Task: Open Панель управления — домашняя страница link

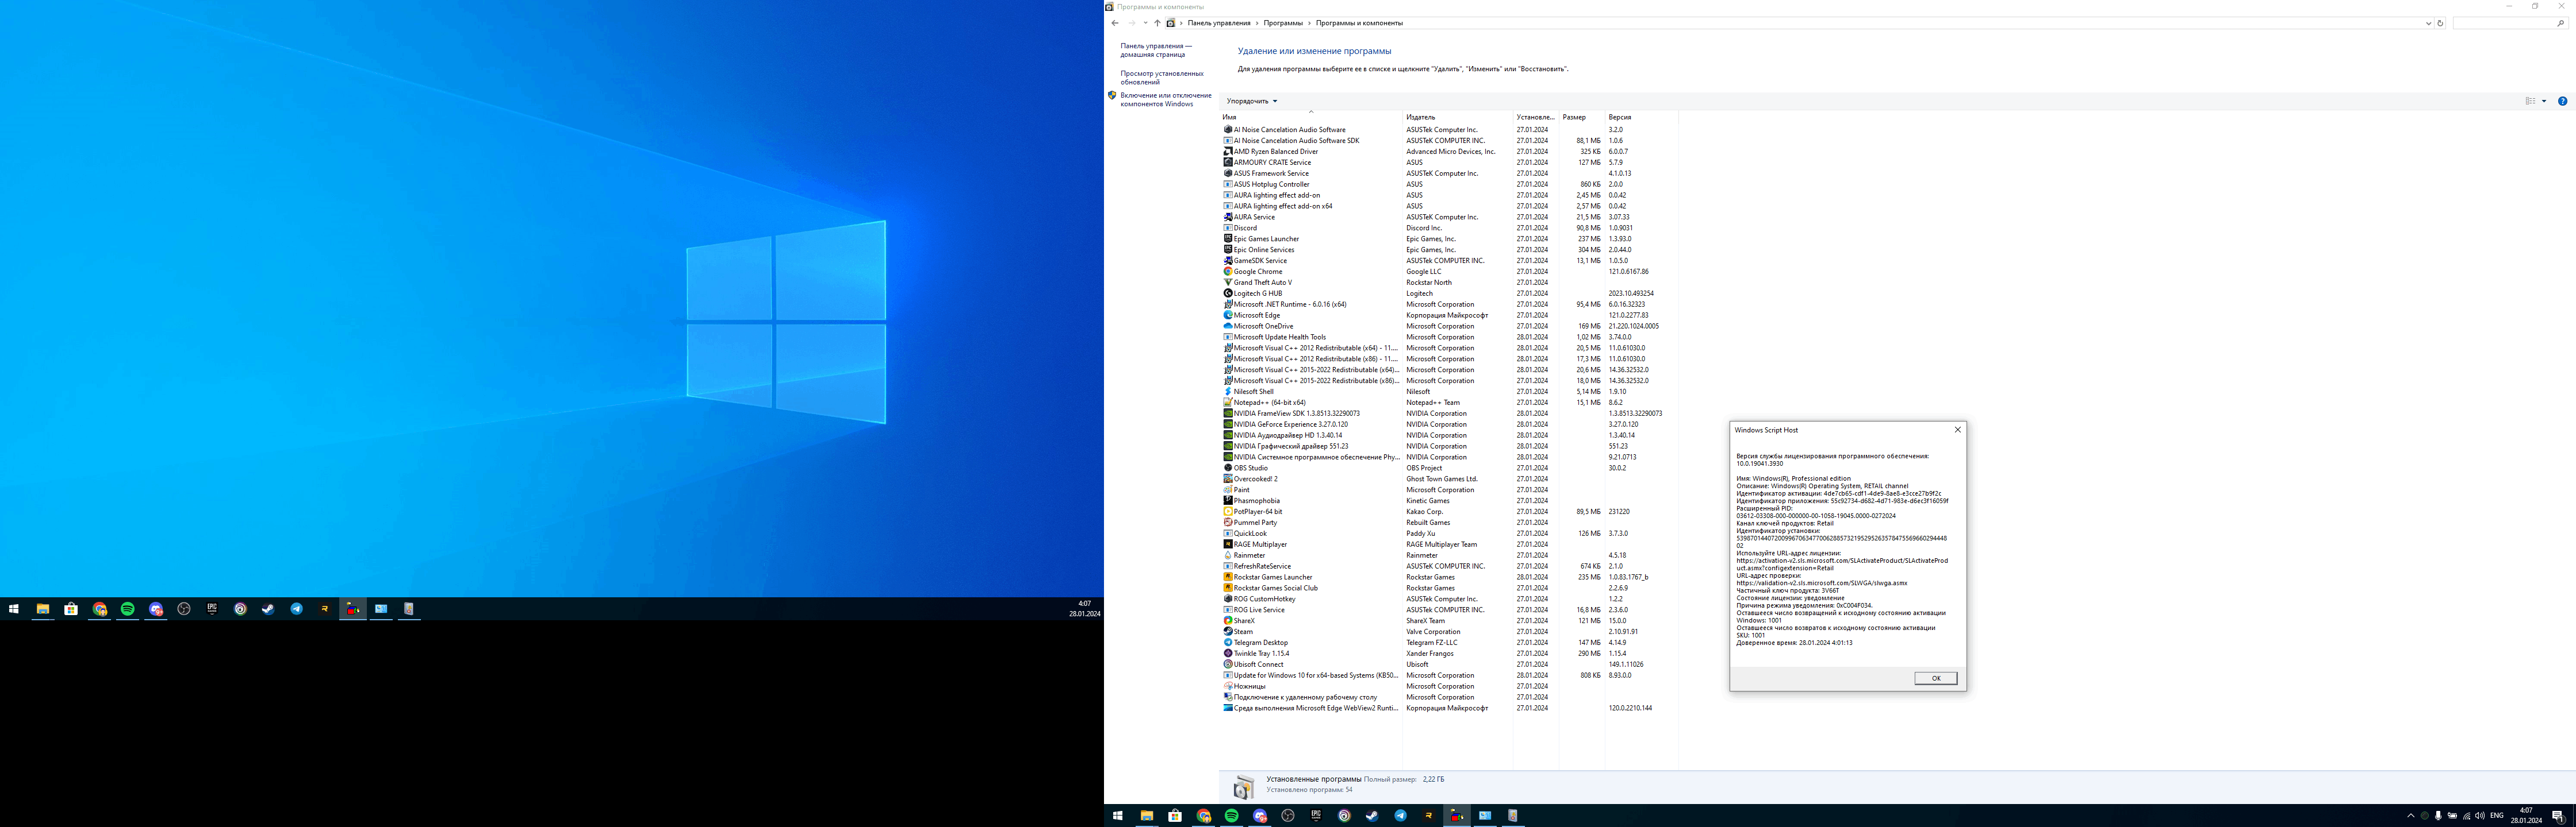Action: click(x=1156, y=50)
